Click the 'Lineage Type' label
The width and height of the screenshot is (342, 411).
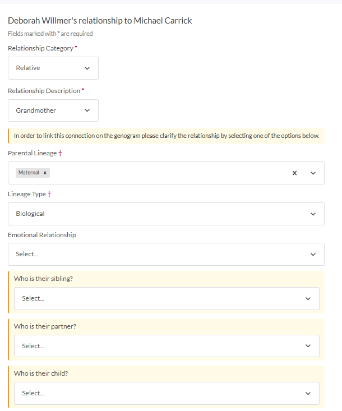click(x=27, y=194)
